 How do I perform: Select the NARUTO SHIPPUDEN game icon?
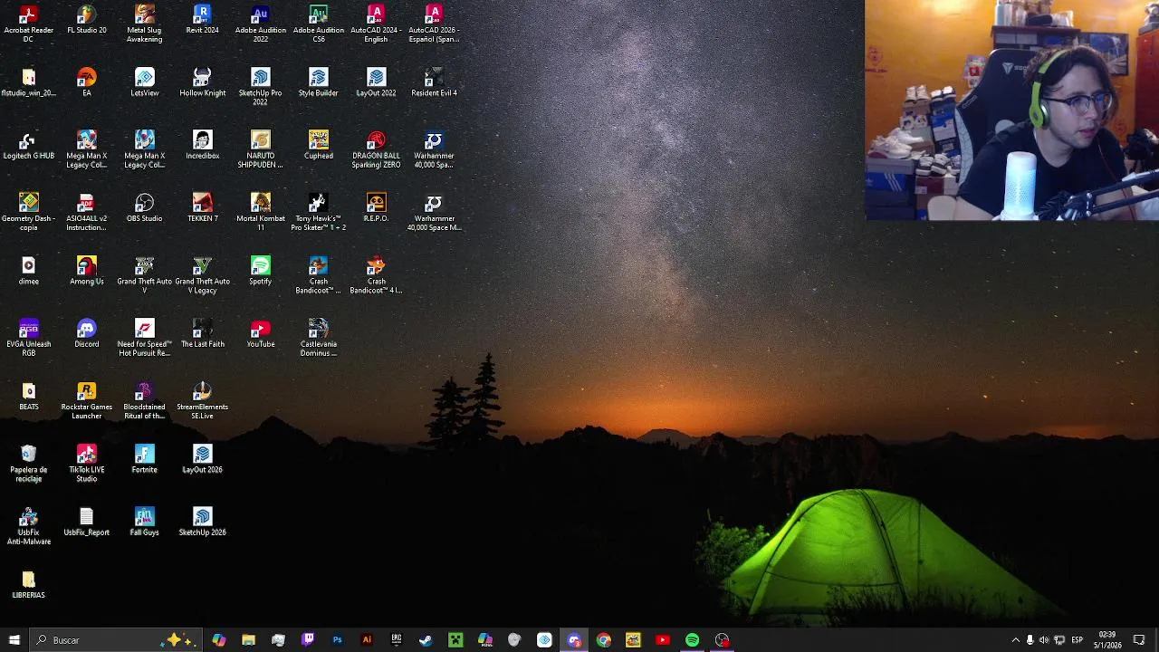(x=260, y=150)
